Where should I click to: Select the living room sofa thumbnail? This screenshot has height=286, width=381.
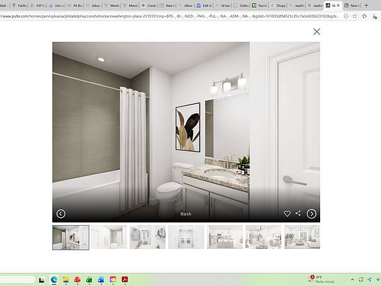302,237
